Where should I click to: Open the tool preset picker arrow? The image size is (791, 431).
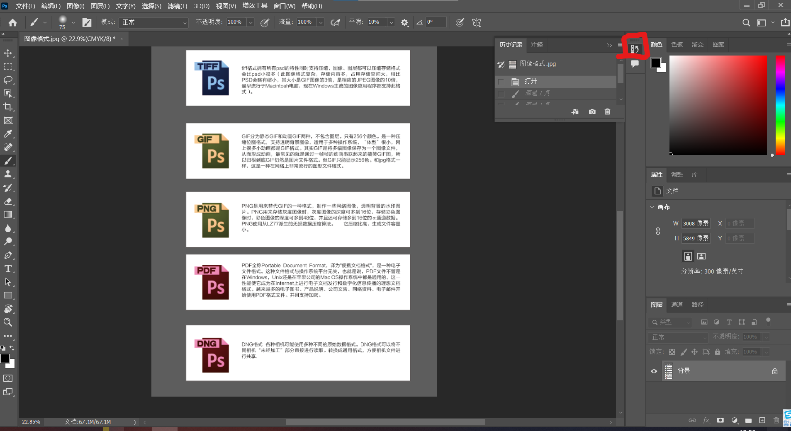pyautogui.click(x=45, y=22)
